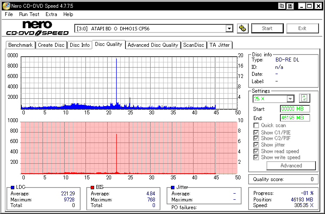
Task: Close the Nero CD-DVD Speed window
Action: coord(318,6)
